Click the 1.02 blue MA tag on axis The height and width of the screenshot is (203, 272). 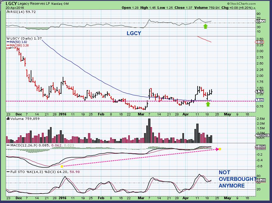(260, 100)
